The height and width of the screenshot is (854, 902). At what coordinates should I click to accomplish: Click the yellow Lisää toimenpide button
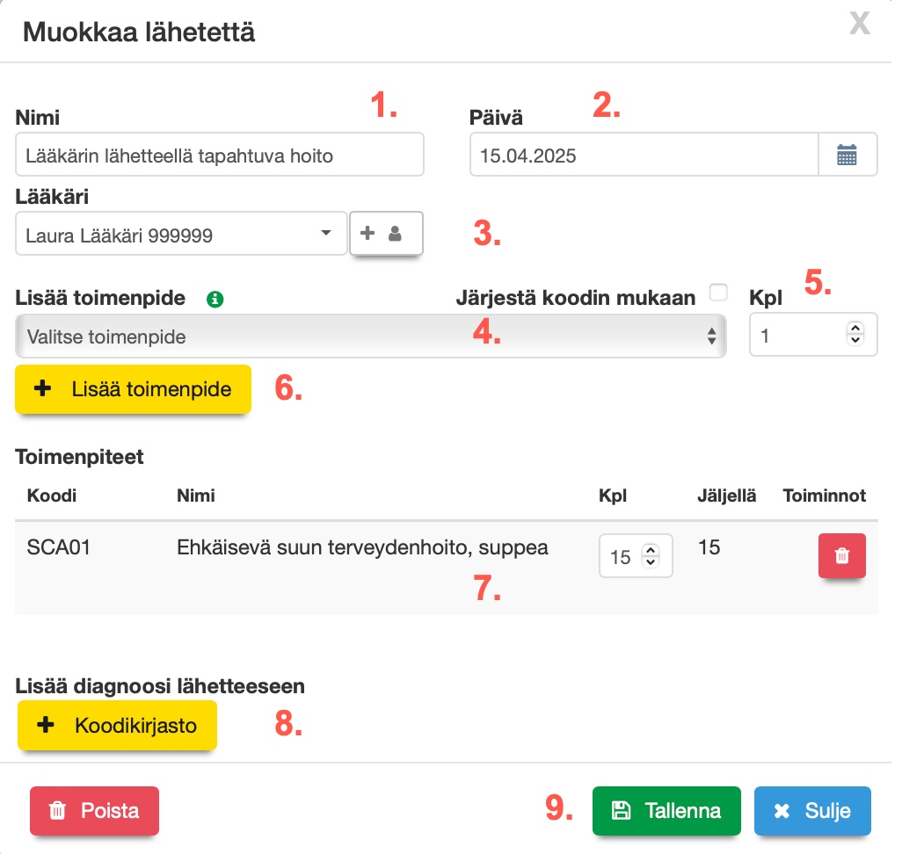click(x=133, y=389)
